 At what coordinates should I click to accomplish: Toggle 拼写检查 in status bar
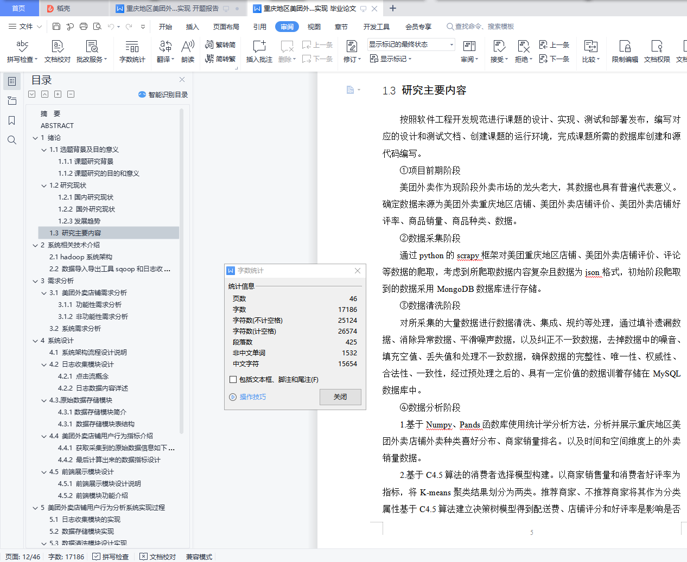pos(111,557)
